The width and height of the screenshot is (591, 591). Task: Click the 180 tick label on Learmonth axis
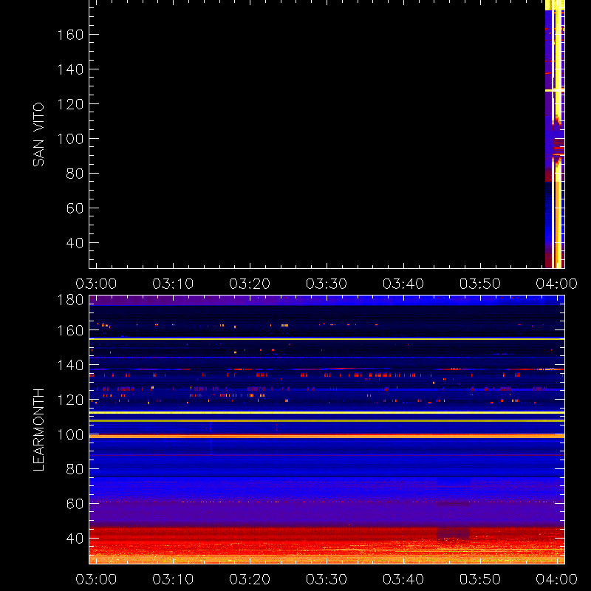70,300
